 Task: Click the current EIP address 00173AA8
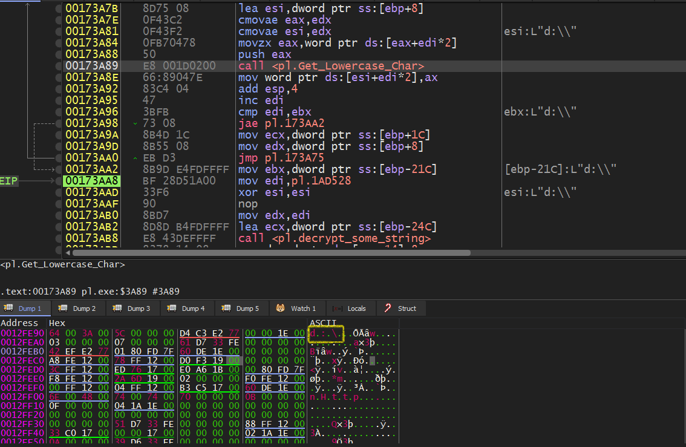pos(91,181)
